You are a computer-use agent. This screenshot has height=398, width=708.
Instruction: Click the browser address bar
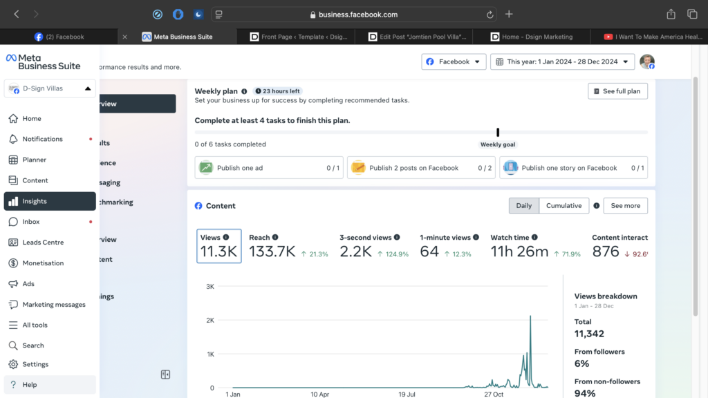(353, 15)
